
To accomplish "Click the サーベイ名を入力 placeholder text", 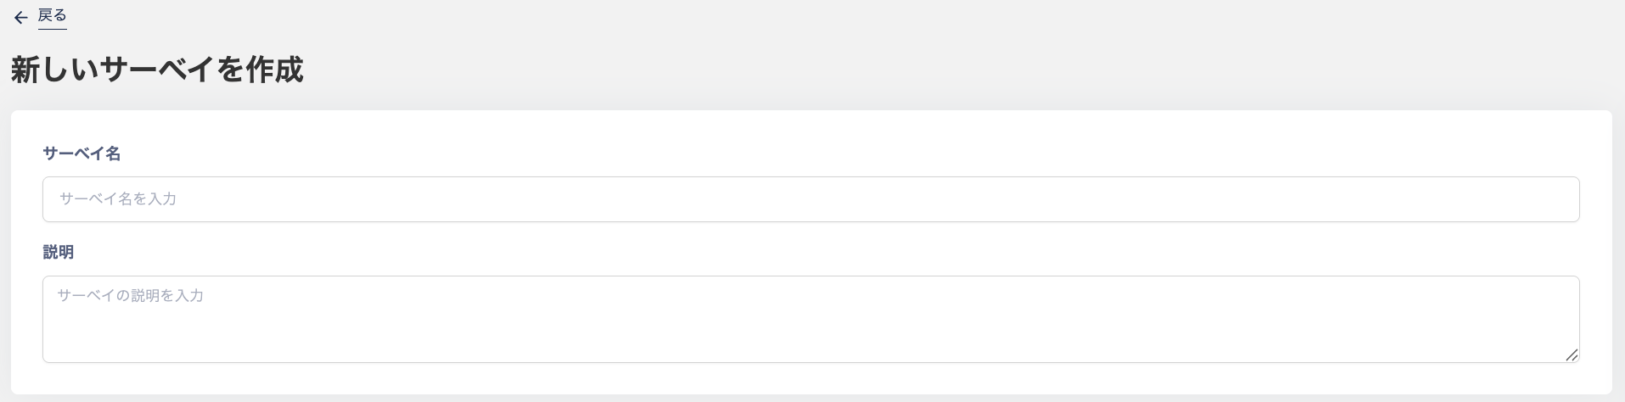I will [118, 199].
